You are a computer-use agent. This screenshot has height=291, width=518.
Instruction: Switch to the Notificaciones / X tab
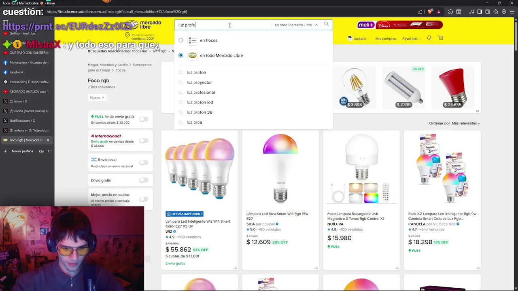(26, 120)
